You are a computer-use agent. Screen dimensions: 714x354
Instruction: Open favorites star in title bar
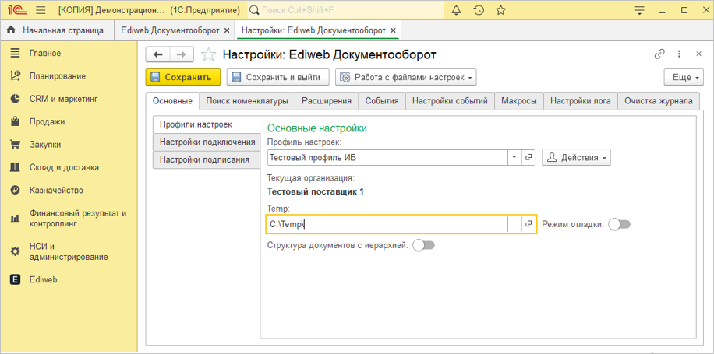click(500, 10)
